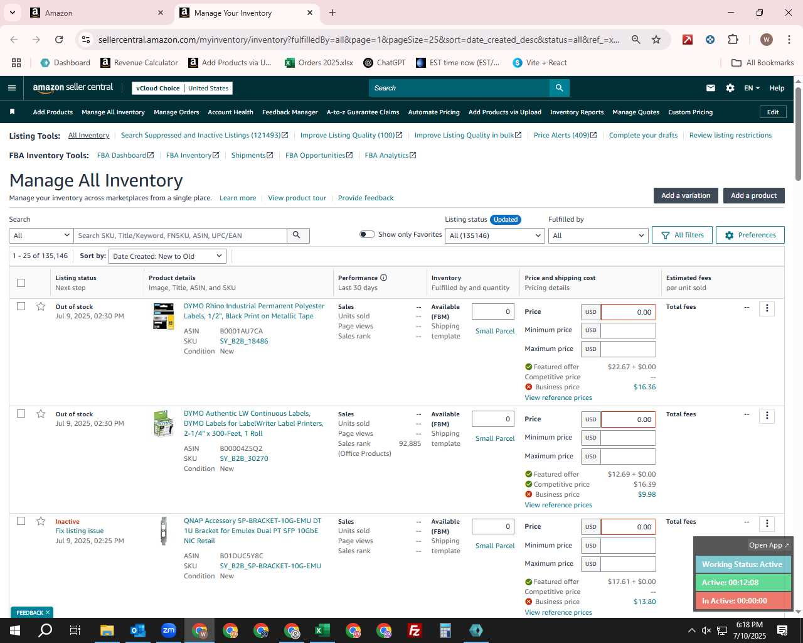
Task: Open FileZilla from the taskbar
Action: 415,630
